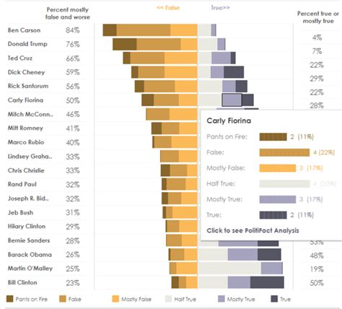
Task: Click the Bernie Sanders name label
Action: pyautogui.click(x=29, y=240)
